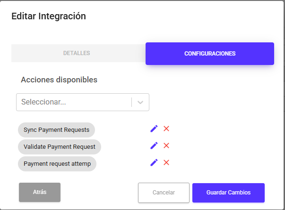
Task: Switch to the Detalles tab
Action: coord(77,53)
